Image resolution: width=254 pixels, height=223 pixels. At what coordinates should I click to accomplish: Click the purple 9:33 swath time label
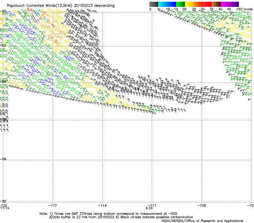(149, 208)
